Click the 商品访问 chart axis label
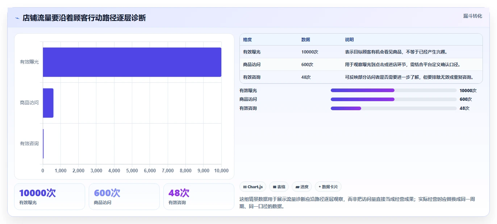Image resolution: width=497 pixels, height=224 pixels. [x=29, y=103]
